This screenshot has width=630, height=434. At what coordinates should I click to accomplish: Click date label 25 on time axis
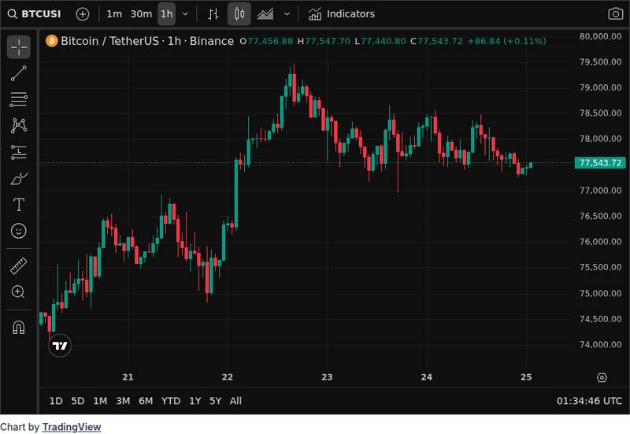pyautogui.click(x=526, y=377)
